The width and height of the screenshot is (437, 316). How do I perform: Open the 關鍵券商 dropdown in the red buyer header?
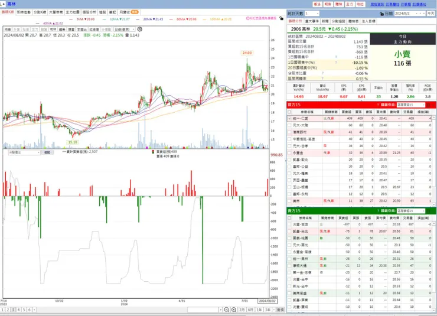[x=411, y=105]
